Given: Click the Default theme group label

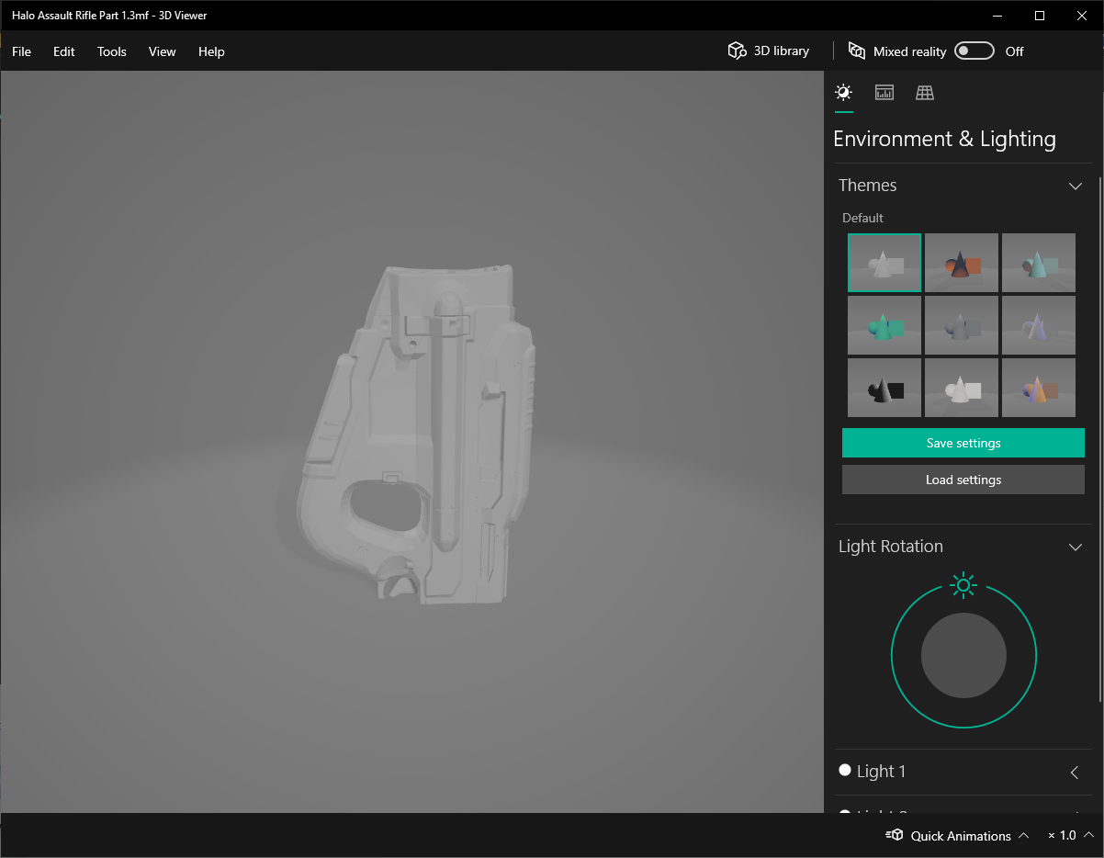Looking at the screenshot, I should click(862, 218).
